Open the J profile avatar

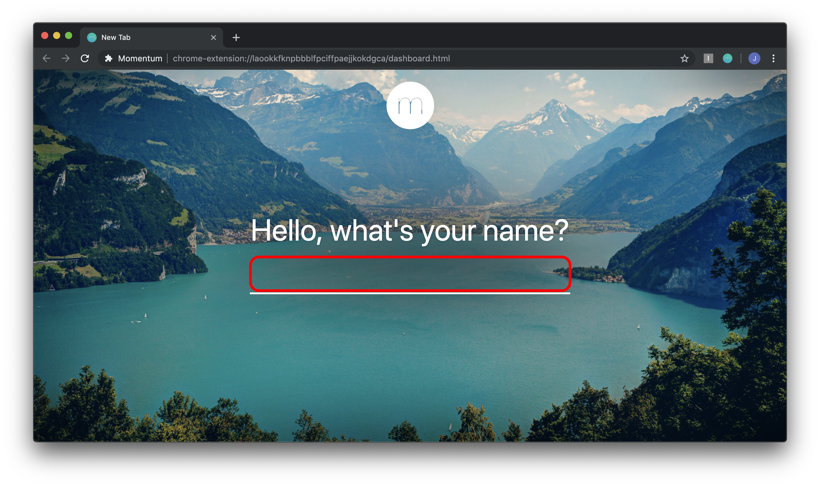(754, 58)
